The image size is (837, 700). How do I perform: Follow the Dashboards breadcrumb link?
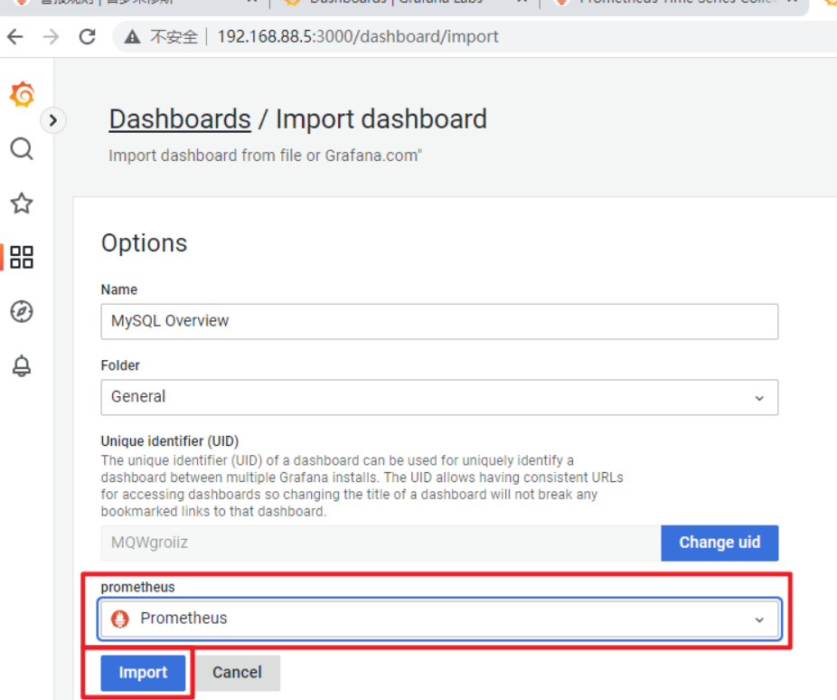click(x=180, y=118)
